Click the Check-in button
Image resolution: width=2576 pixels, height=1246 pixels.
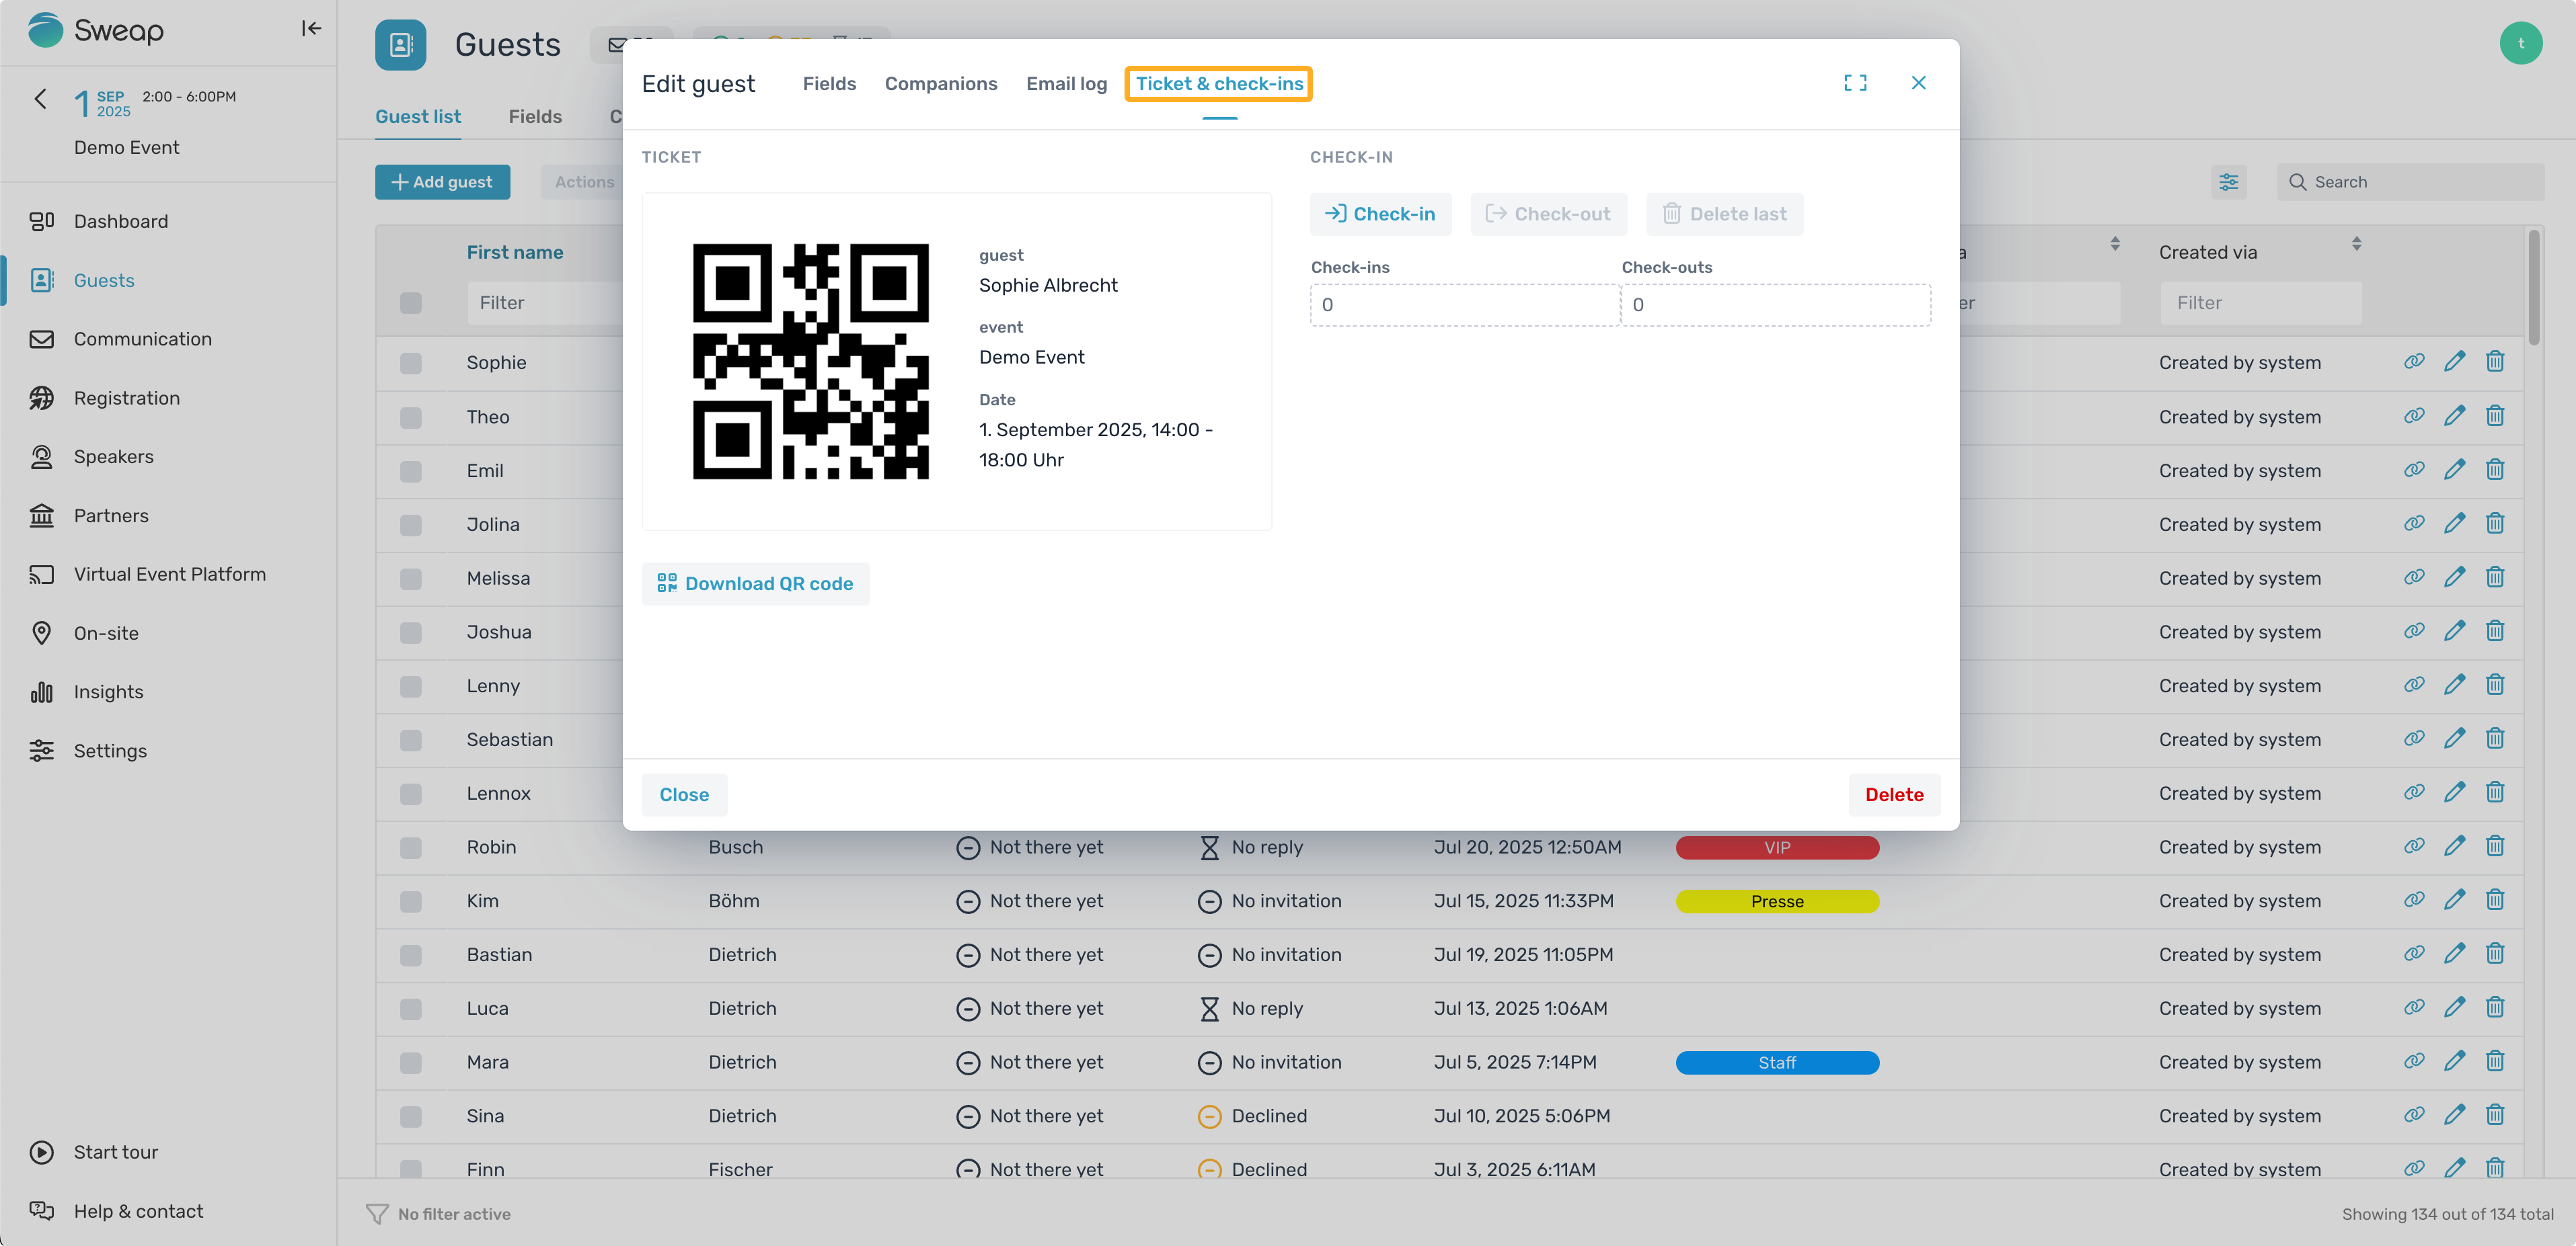click(1380, 214)
